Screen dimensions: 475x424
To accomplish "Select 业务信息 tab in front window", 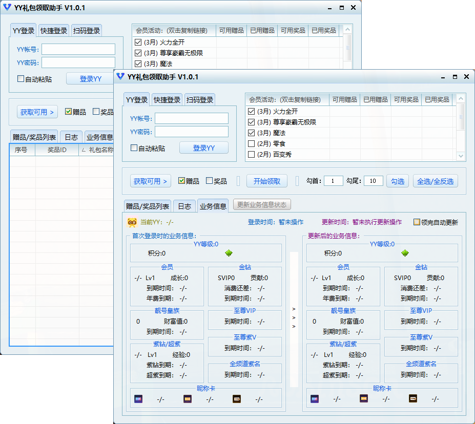I will 213,206.
